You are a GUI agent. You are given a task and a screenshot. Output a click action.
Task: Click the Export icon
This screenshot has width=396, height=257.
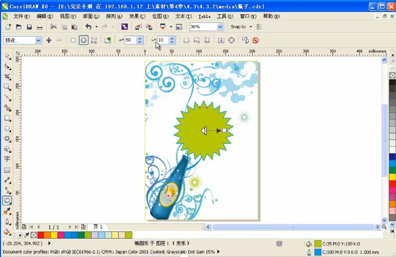pos(149,27)
